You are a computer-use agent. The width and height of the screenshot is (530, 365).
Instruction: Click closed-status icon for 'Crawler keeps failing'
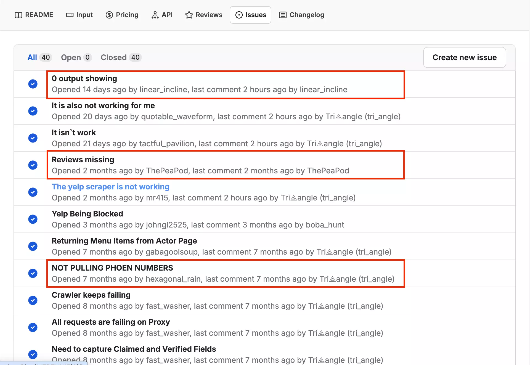[x=33, y=300]
